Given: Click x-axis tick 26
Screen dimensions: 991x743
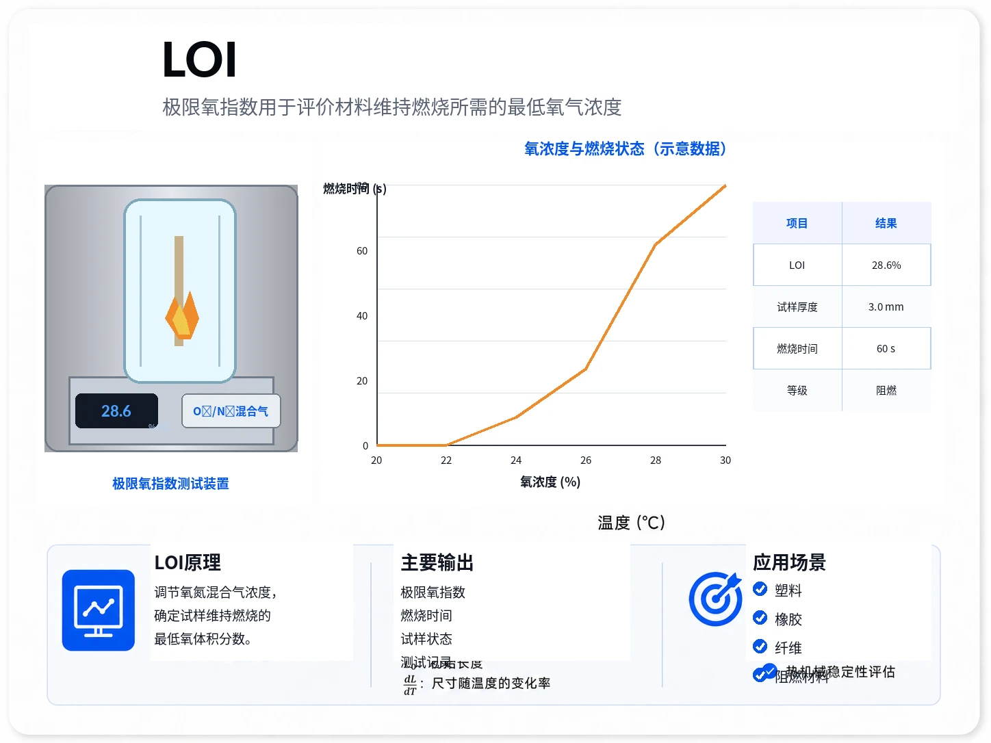Looking at the screenshot, I should pos(586,460).
